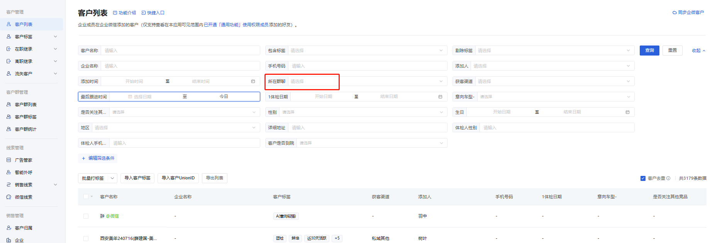Image resolution: width=710 pixels, height=243 pixels.
Task: Click the 通用功能 link in description
Action: (230, 25)
